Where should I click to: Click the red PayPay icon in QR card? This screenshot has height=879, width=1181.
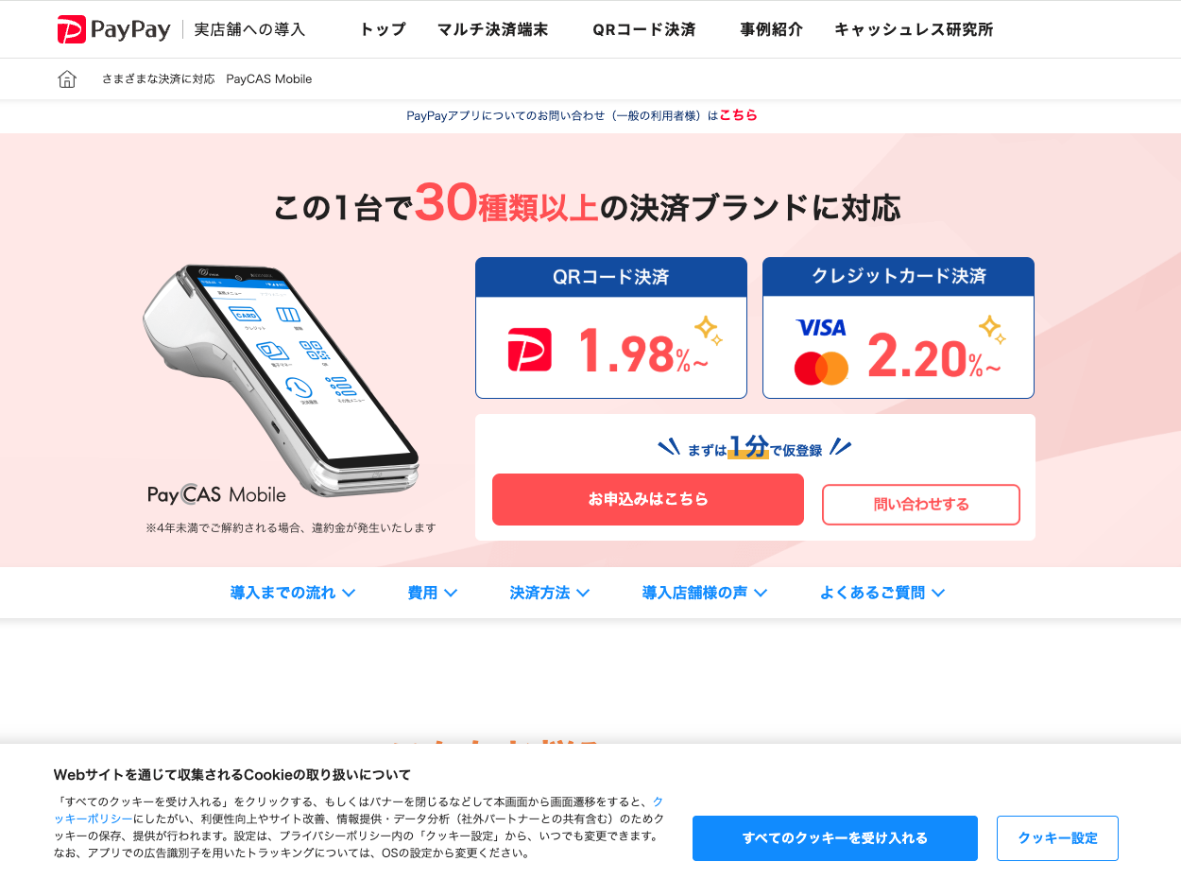529,350
